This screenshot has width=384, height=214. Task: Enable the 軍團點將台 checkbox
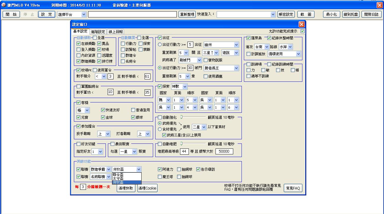(78, 86)
